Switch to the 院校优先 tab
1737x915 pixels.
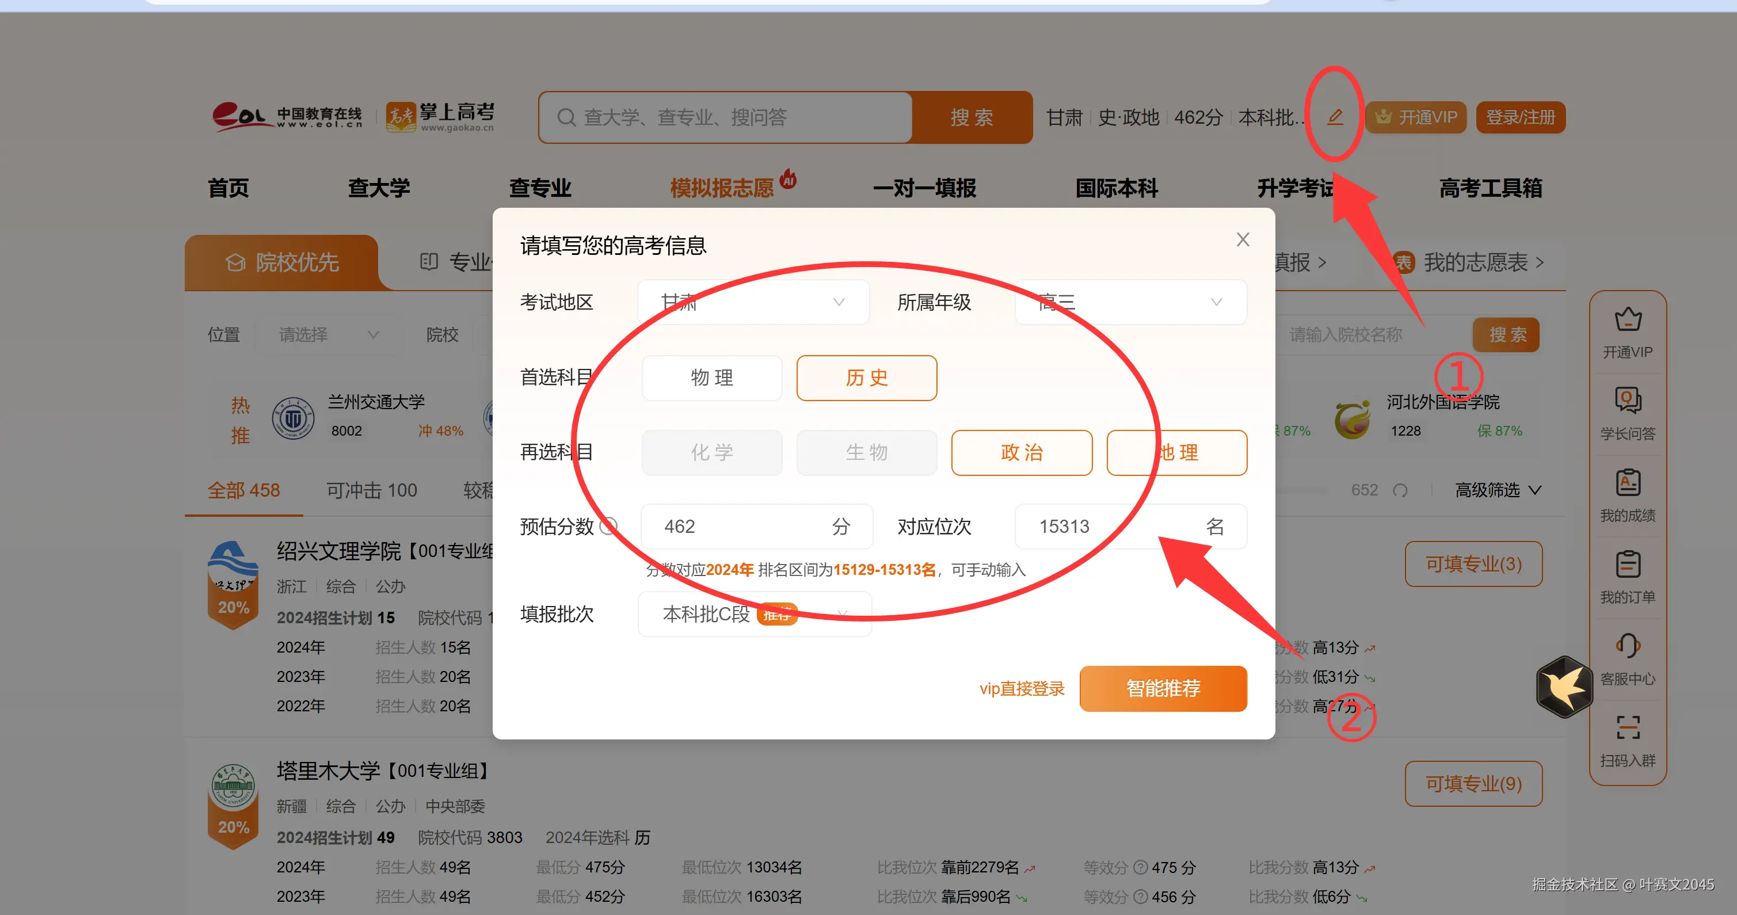(x=282, y=262)
